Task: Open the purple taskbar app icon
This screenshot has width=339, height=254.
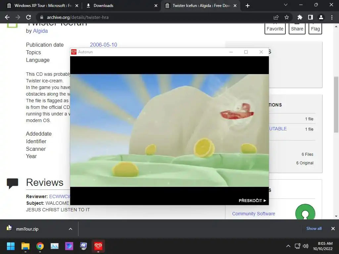Action: [x=69, y=246]
